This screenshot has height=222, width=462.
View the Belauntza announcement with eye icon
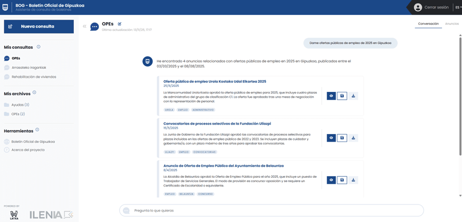[x=331, y=180]
